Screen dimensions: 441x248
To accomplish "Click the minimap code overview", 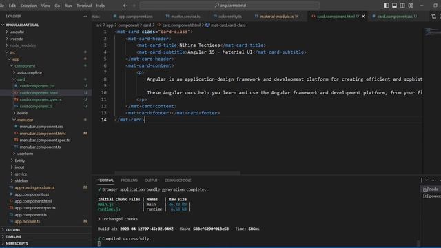I will tap(432, 32).
